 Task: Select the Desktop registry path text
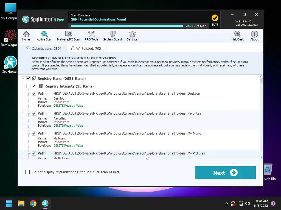tap(127, 94)
